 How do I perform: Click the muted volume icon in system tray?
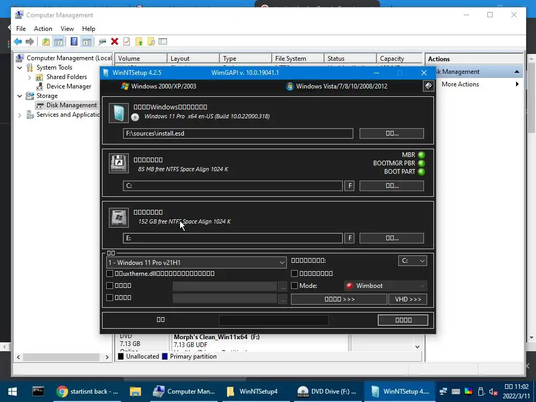point(493,392)
